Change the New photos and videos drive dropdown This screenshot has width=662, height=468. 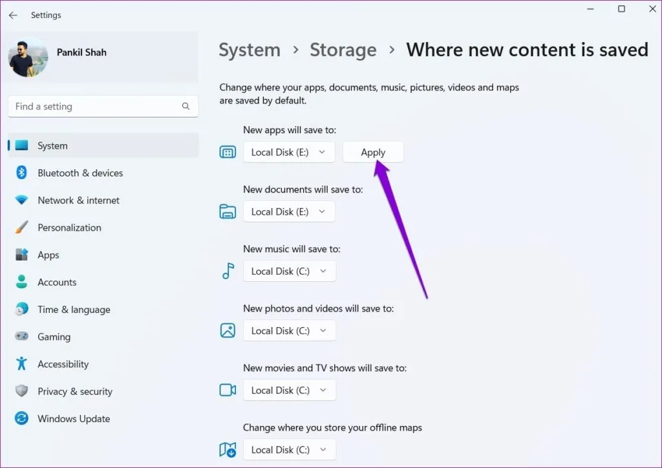click(289, 331)
